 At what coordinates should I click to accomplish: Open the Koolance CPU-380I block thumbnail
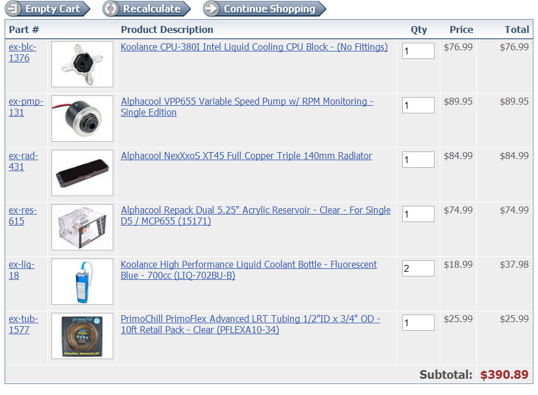point(82,64)
